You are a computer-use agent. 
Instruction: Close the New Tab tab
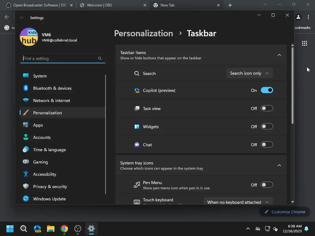[x=218, y=5]
